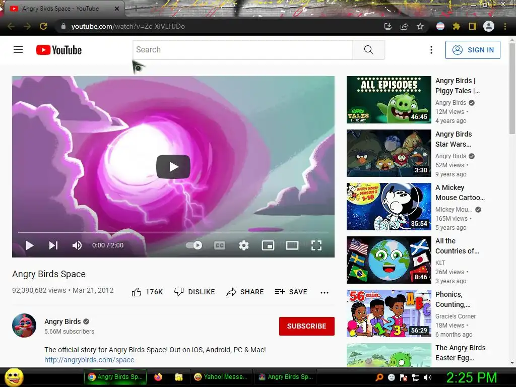516x387 pixels.
Task: Open the SHARE options
Action: click(x=245, y=292)
